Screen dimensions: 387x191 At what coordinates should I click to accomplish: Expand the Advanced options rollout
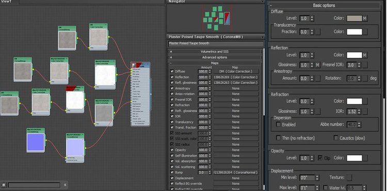coord(214,57)
